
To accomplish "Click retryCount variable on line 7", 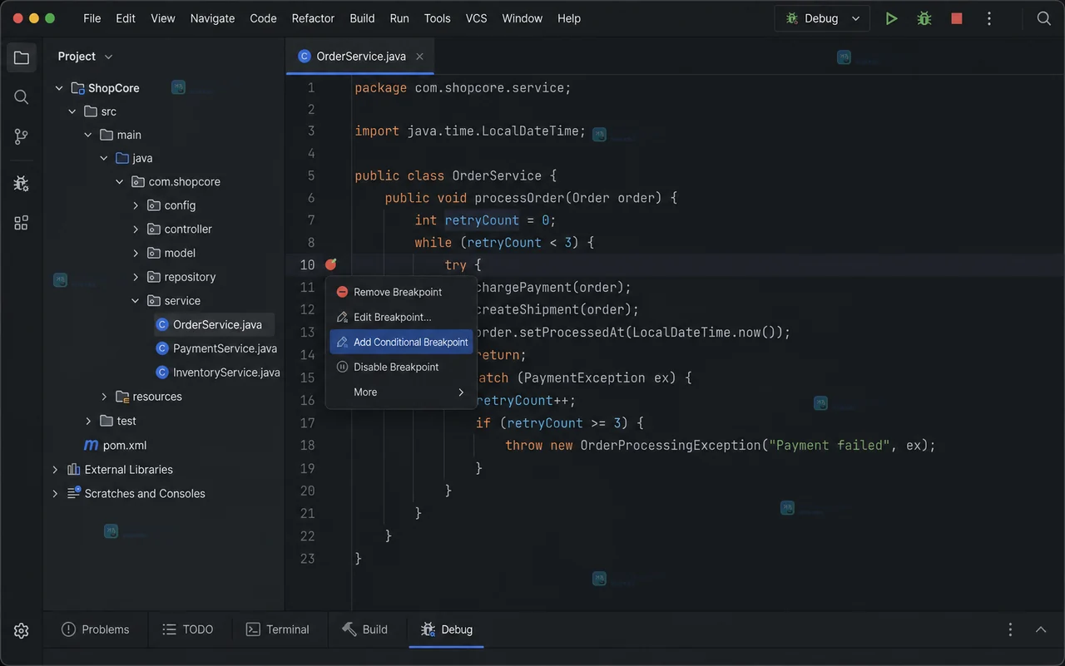I will tap(482, 220).
